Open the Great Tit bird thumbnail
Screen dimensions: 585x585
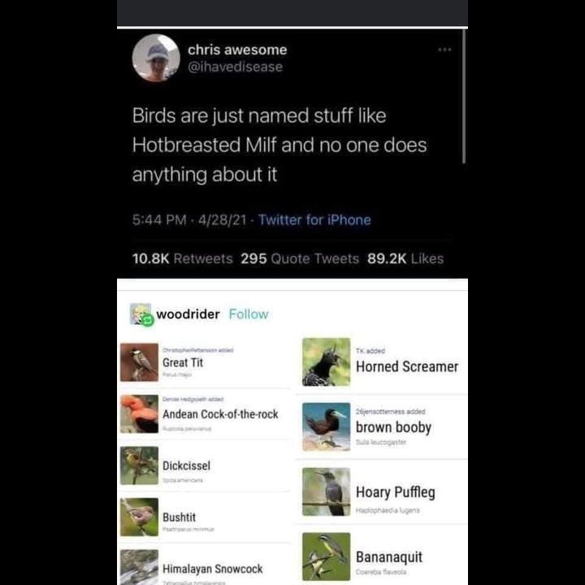[x=139, y=362]
